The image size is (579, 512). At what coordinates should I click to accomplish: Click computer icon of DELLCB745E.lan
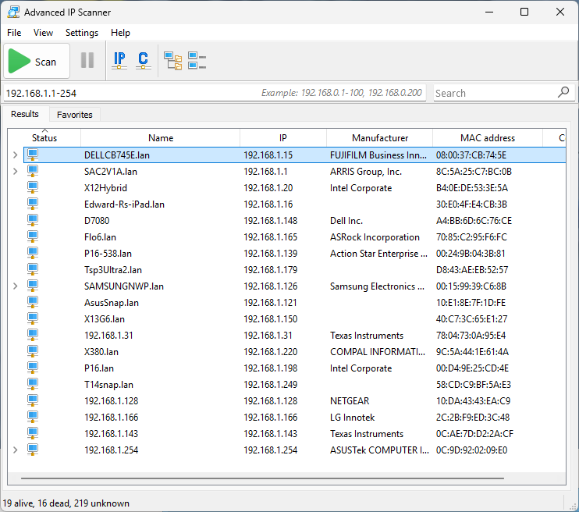[33, 155]
